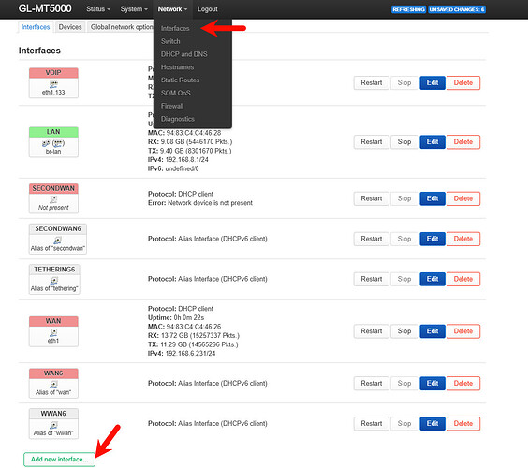The image size is (528, 468).
Task: Open the Global network options tab
Action: pos(122,27)
